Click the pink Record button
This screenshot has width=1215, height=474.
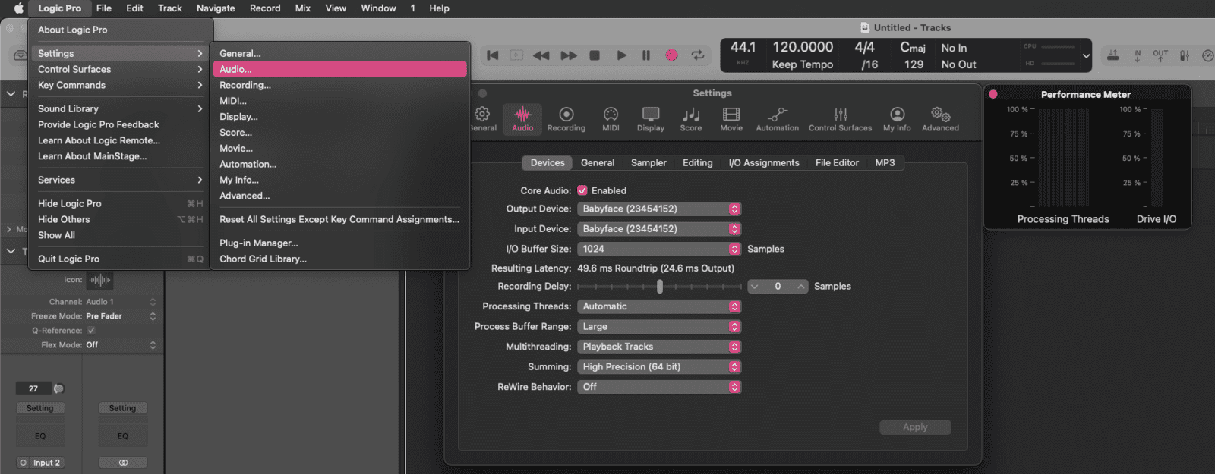tap(671, 55)
